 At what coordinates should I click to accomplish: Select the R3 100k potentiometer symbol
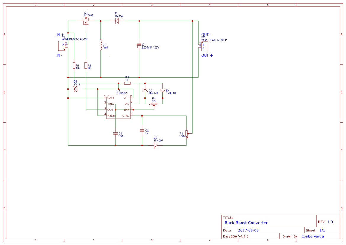(x=186, y=134)
